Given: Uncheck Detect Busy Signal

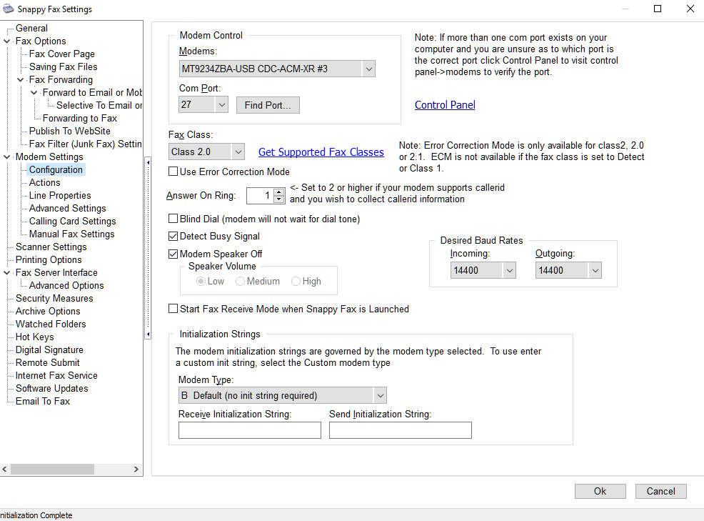Looking at the screenshot, I should tap(173, 237).
